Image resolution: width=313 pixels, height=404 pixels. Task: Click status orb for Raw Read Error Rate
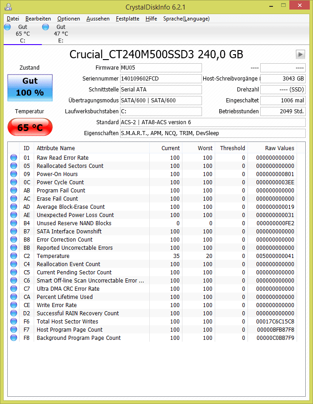click(x=14, y=157)
